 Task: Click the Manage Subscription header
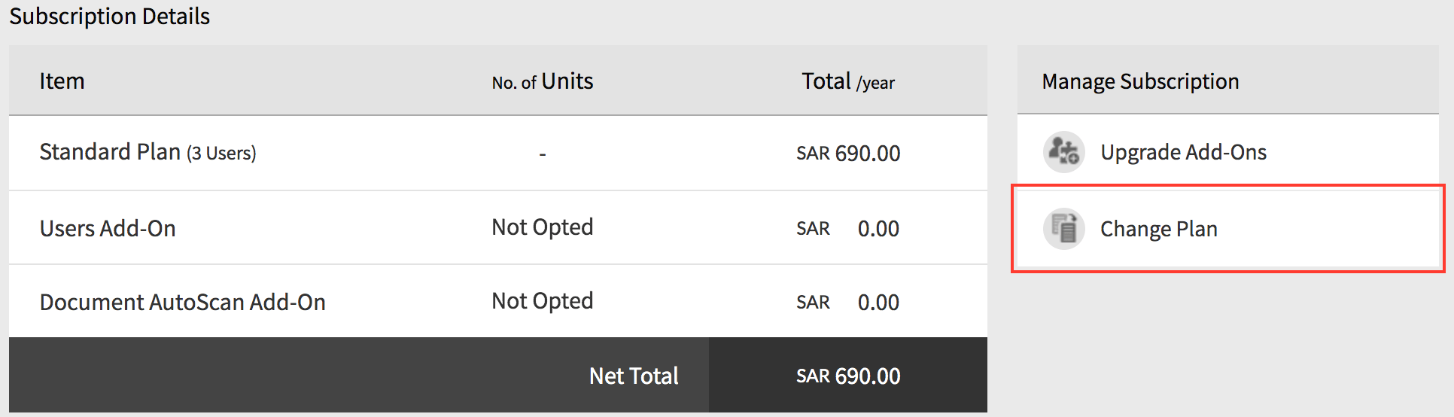1140,81
